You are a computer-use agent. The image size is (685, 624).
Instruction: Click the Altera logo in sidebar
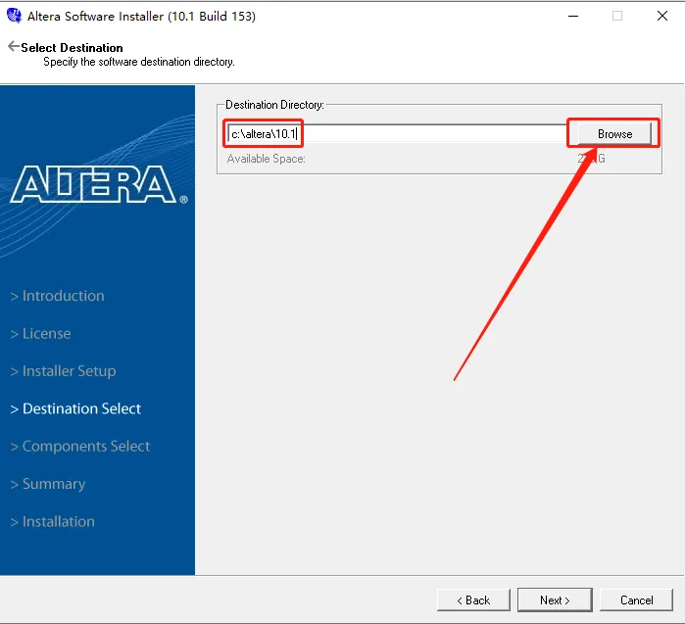pyautogui.click(x=99, y=184)
